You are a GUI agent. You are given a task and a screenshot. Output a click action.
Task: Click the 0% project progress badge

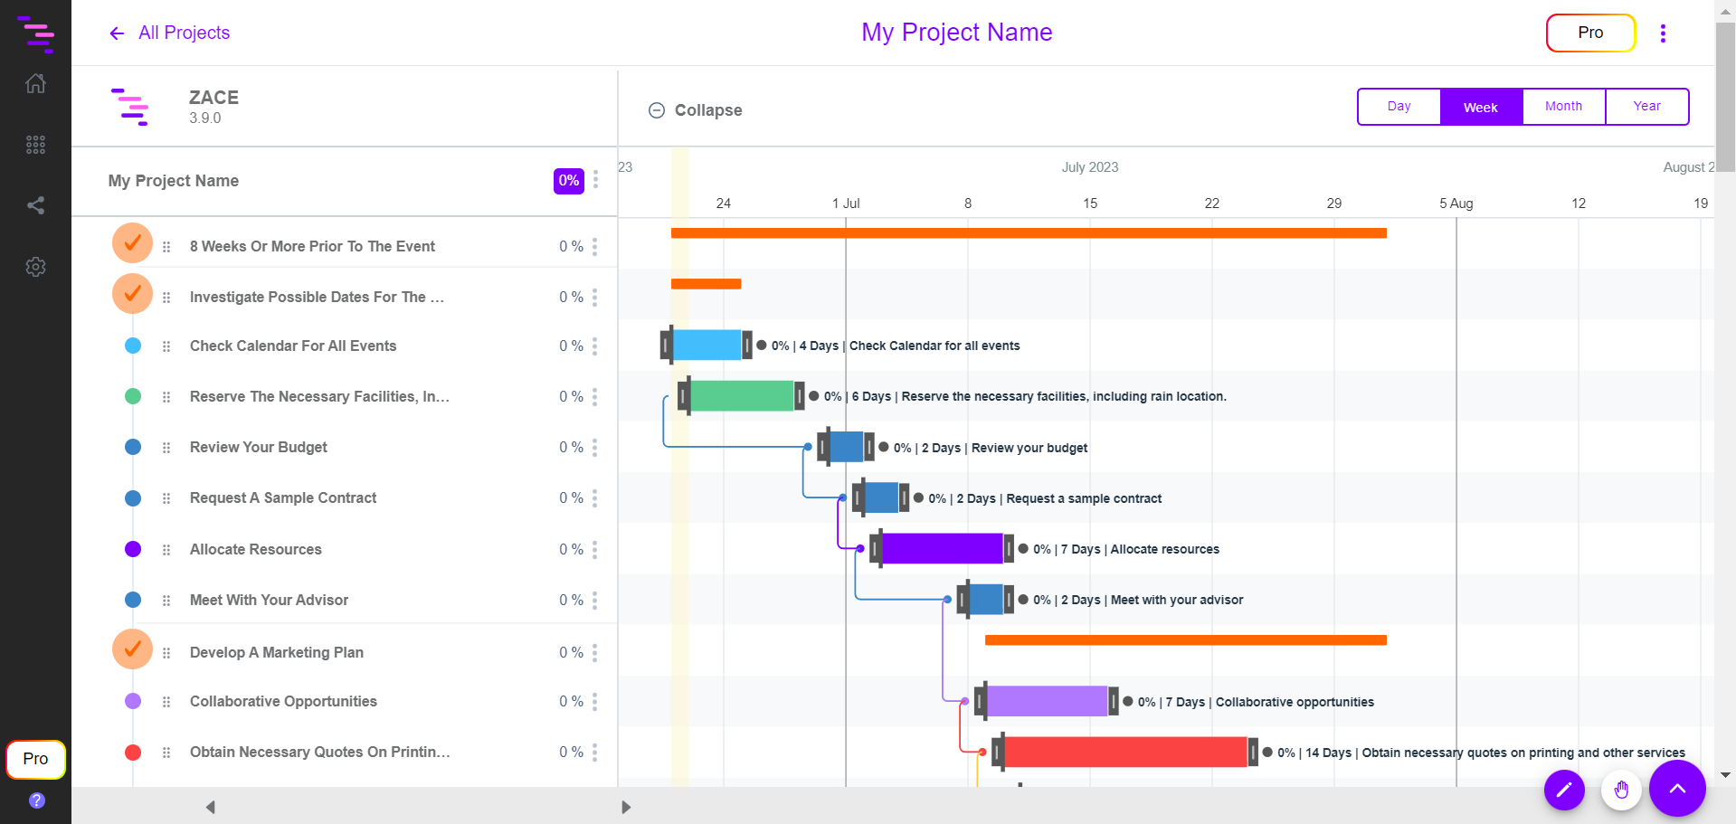(568, 180)
